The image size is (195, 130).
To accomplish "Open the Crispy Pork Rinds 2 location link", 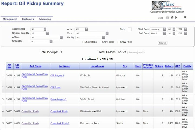I will pos(60,123).
